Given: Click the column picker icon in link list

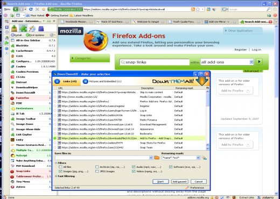Looking at the screenshot, I should tap(207, 88).
